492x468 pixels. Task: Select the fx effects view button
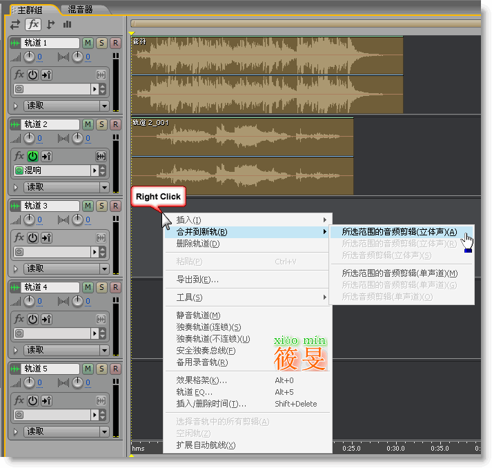(x=32, y=25)
